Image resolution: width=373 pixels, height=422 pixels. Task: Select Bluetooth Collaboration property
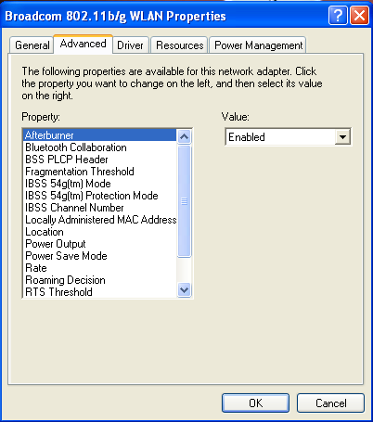coord(99,147)
